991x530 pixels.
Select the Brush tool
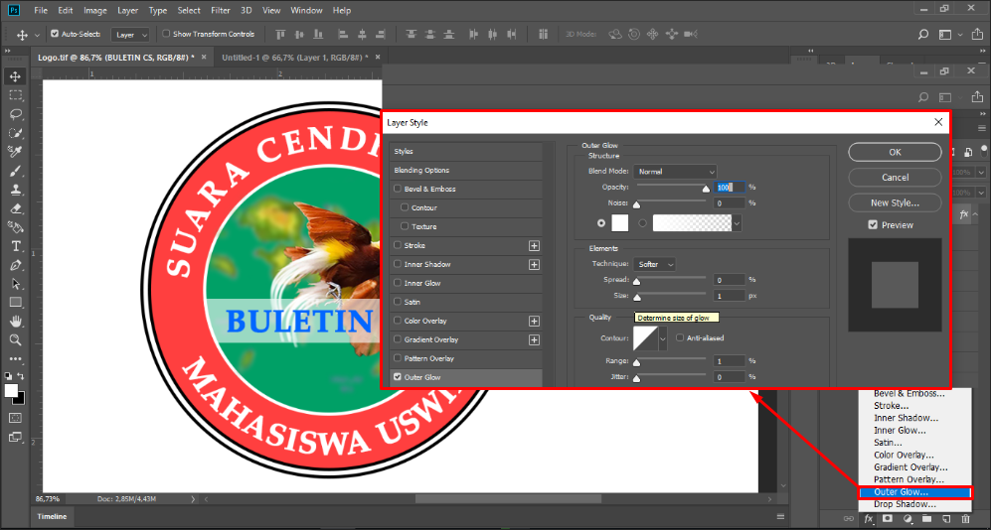point(15,171)
